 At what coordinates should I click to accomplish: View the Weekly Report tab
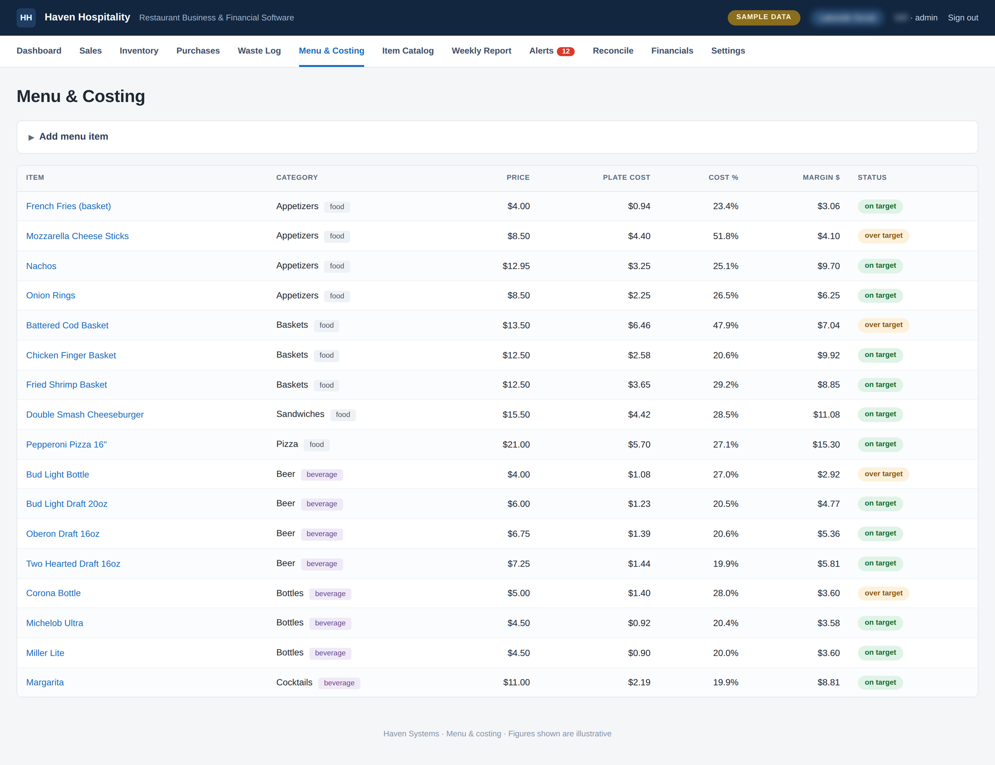[x=481, y=51]
